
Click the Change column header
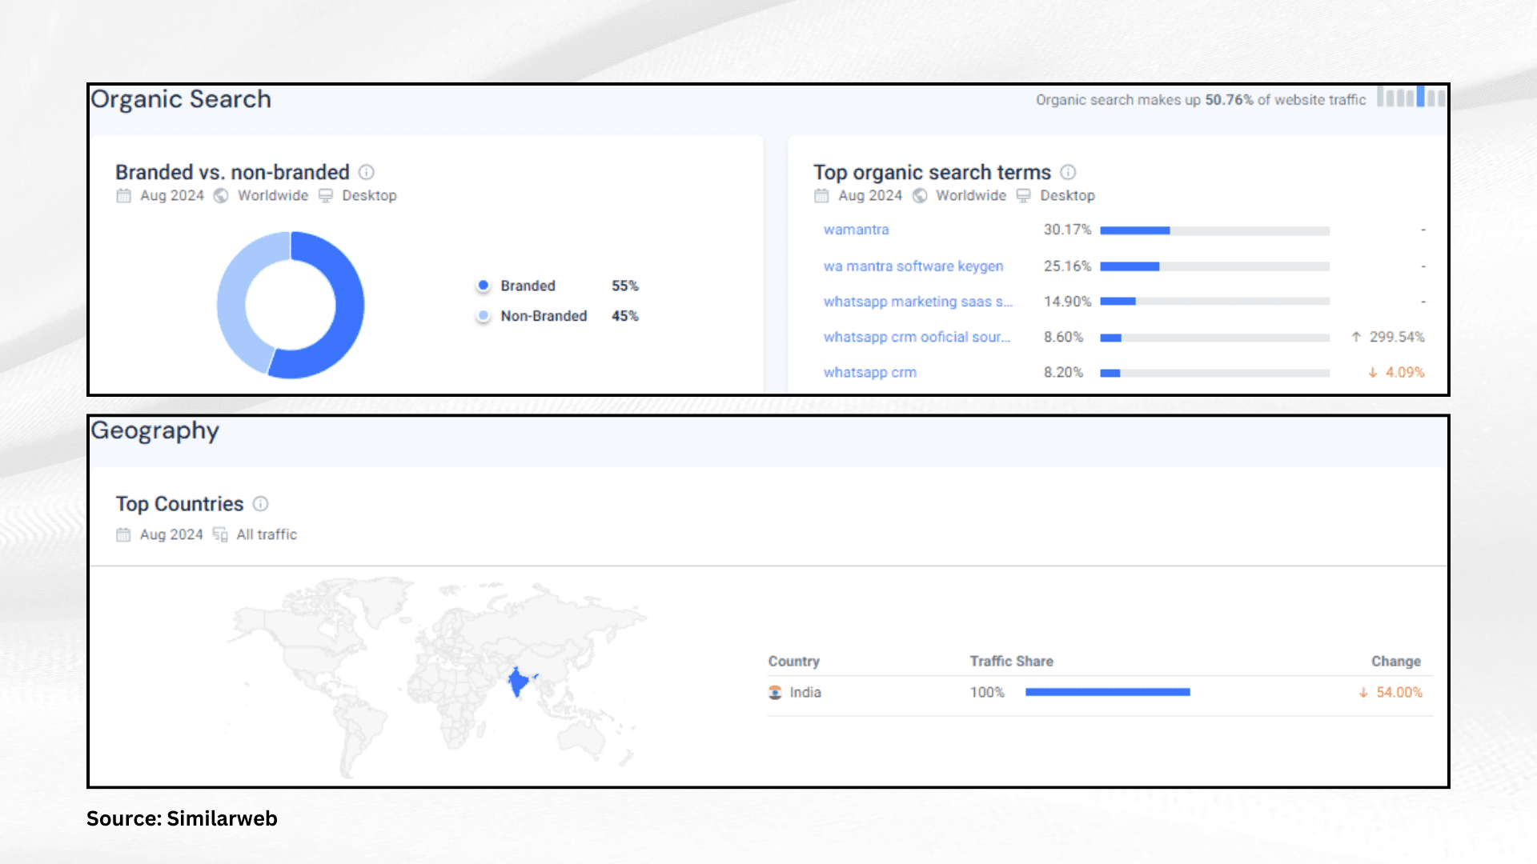1395,661
